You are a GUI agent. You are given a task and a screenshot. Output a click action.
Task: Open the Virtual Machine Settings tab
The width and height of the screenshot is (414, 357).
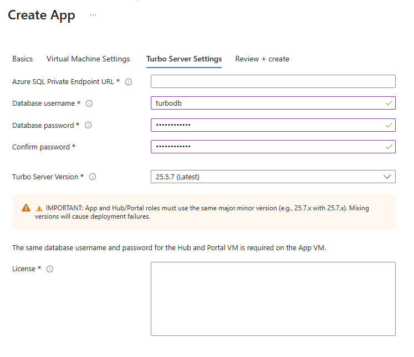click(x=88, y=59)
